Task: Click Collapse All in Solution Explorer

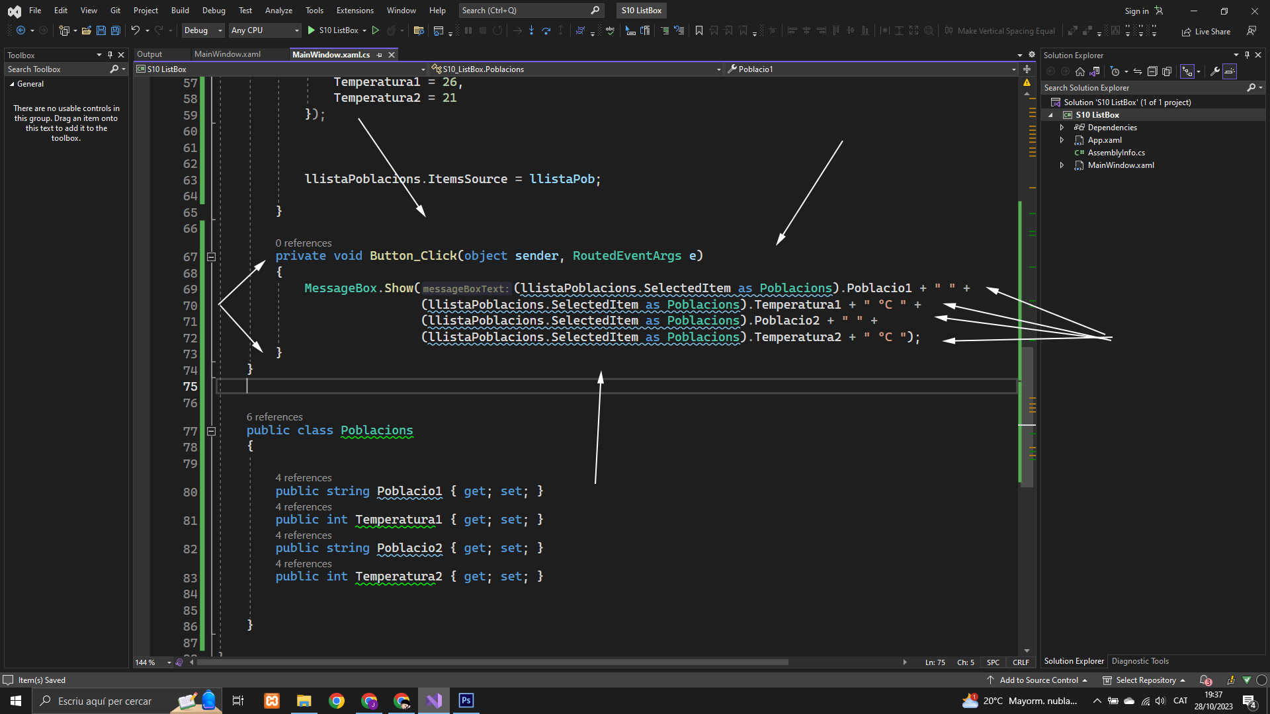Action: point(1152,71)
